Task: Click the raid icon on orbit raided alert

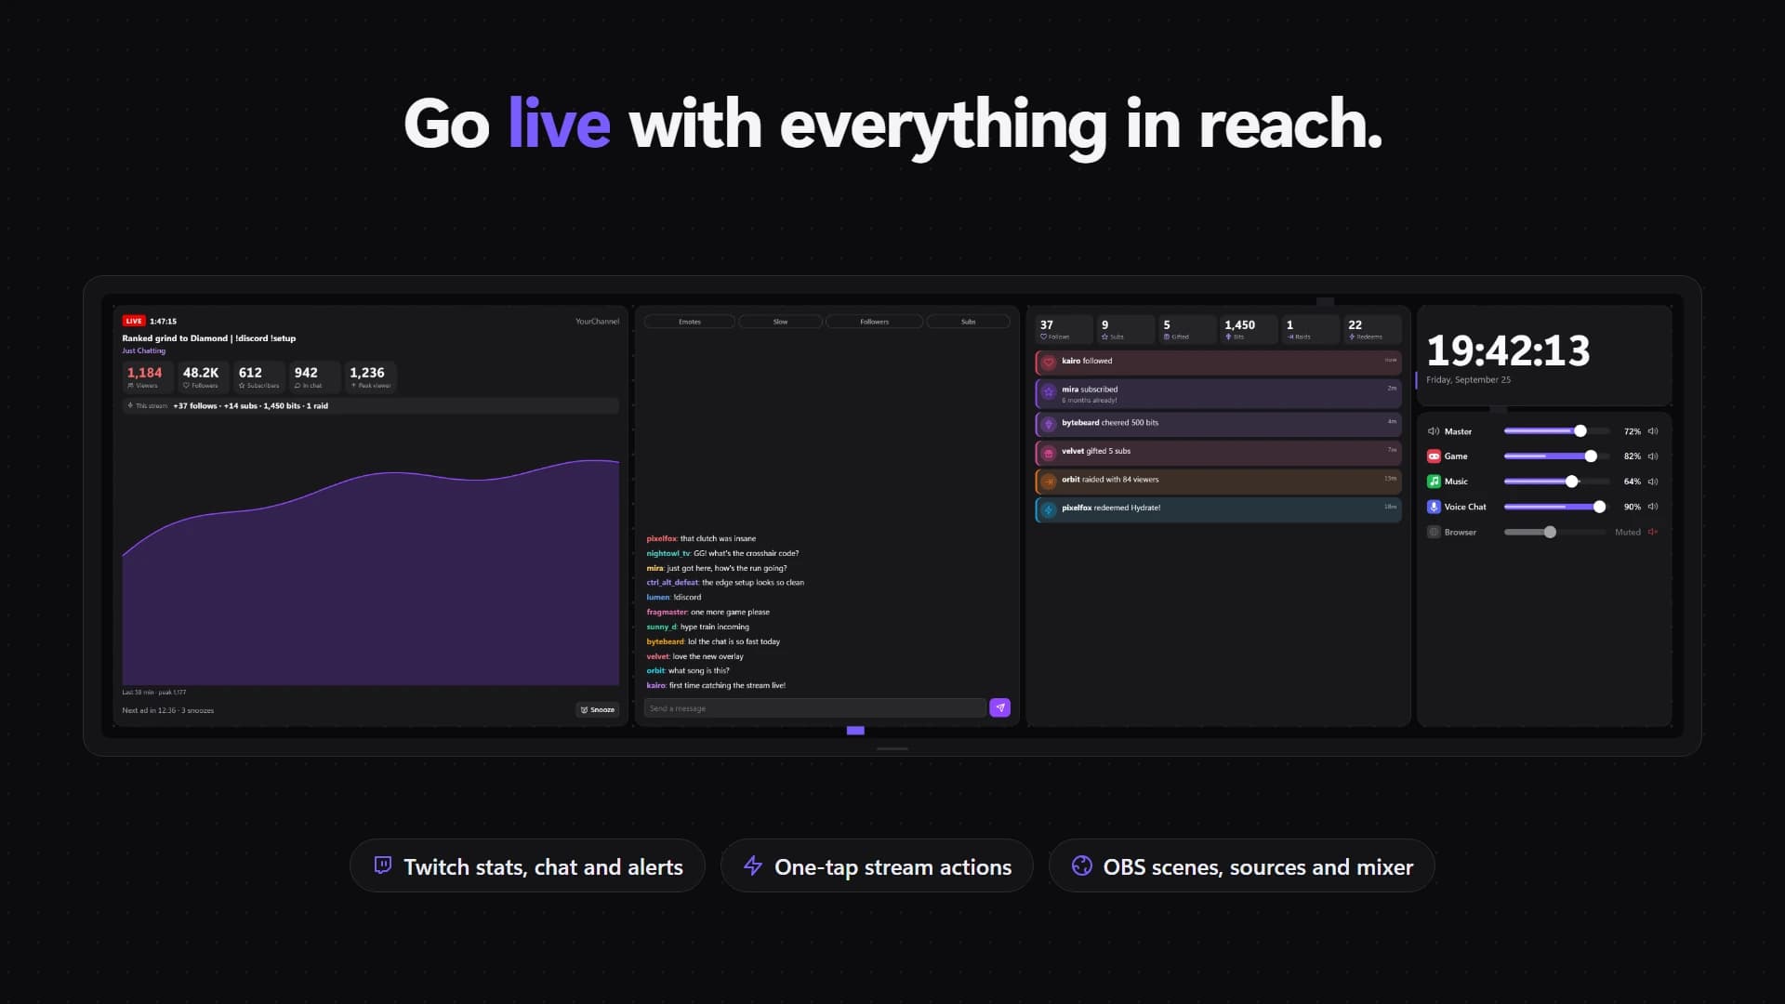Action: pyautogui.click(x=1049, y=482)
